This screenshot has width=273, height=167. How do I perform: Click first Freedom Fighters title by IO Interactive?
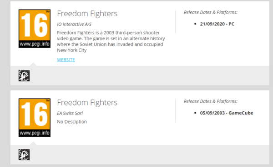pyautogui.click(x=87, y=14)
